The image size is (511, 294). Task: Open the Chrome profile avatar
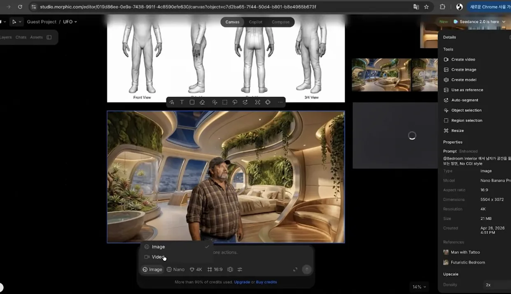(460, 7)
